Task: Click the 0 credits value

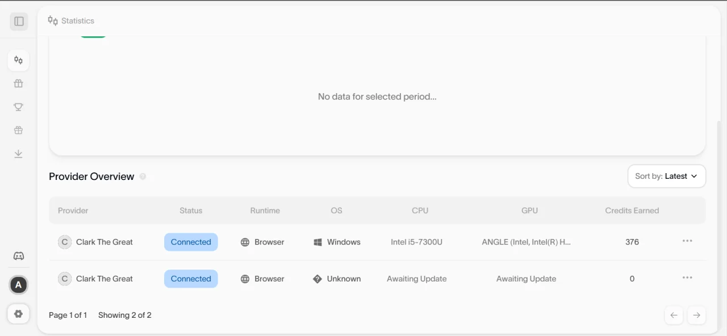Action: [632, 279]
